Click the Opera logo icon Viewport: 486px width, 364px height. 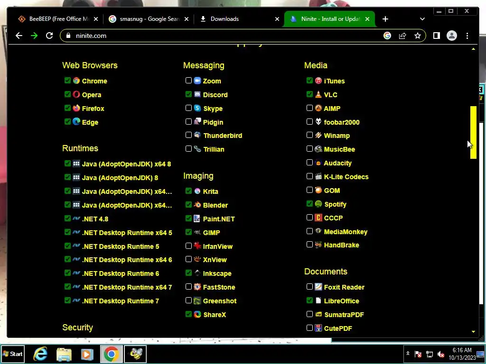click(76, 94)
